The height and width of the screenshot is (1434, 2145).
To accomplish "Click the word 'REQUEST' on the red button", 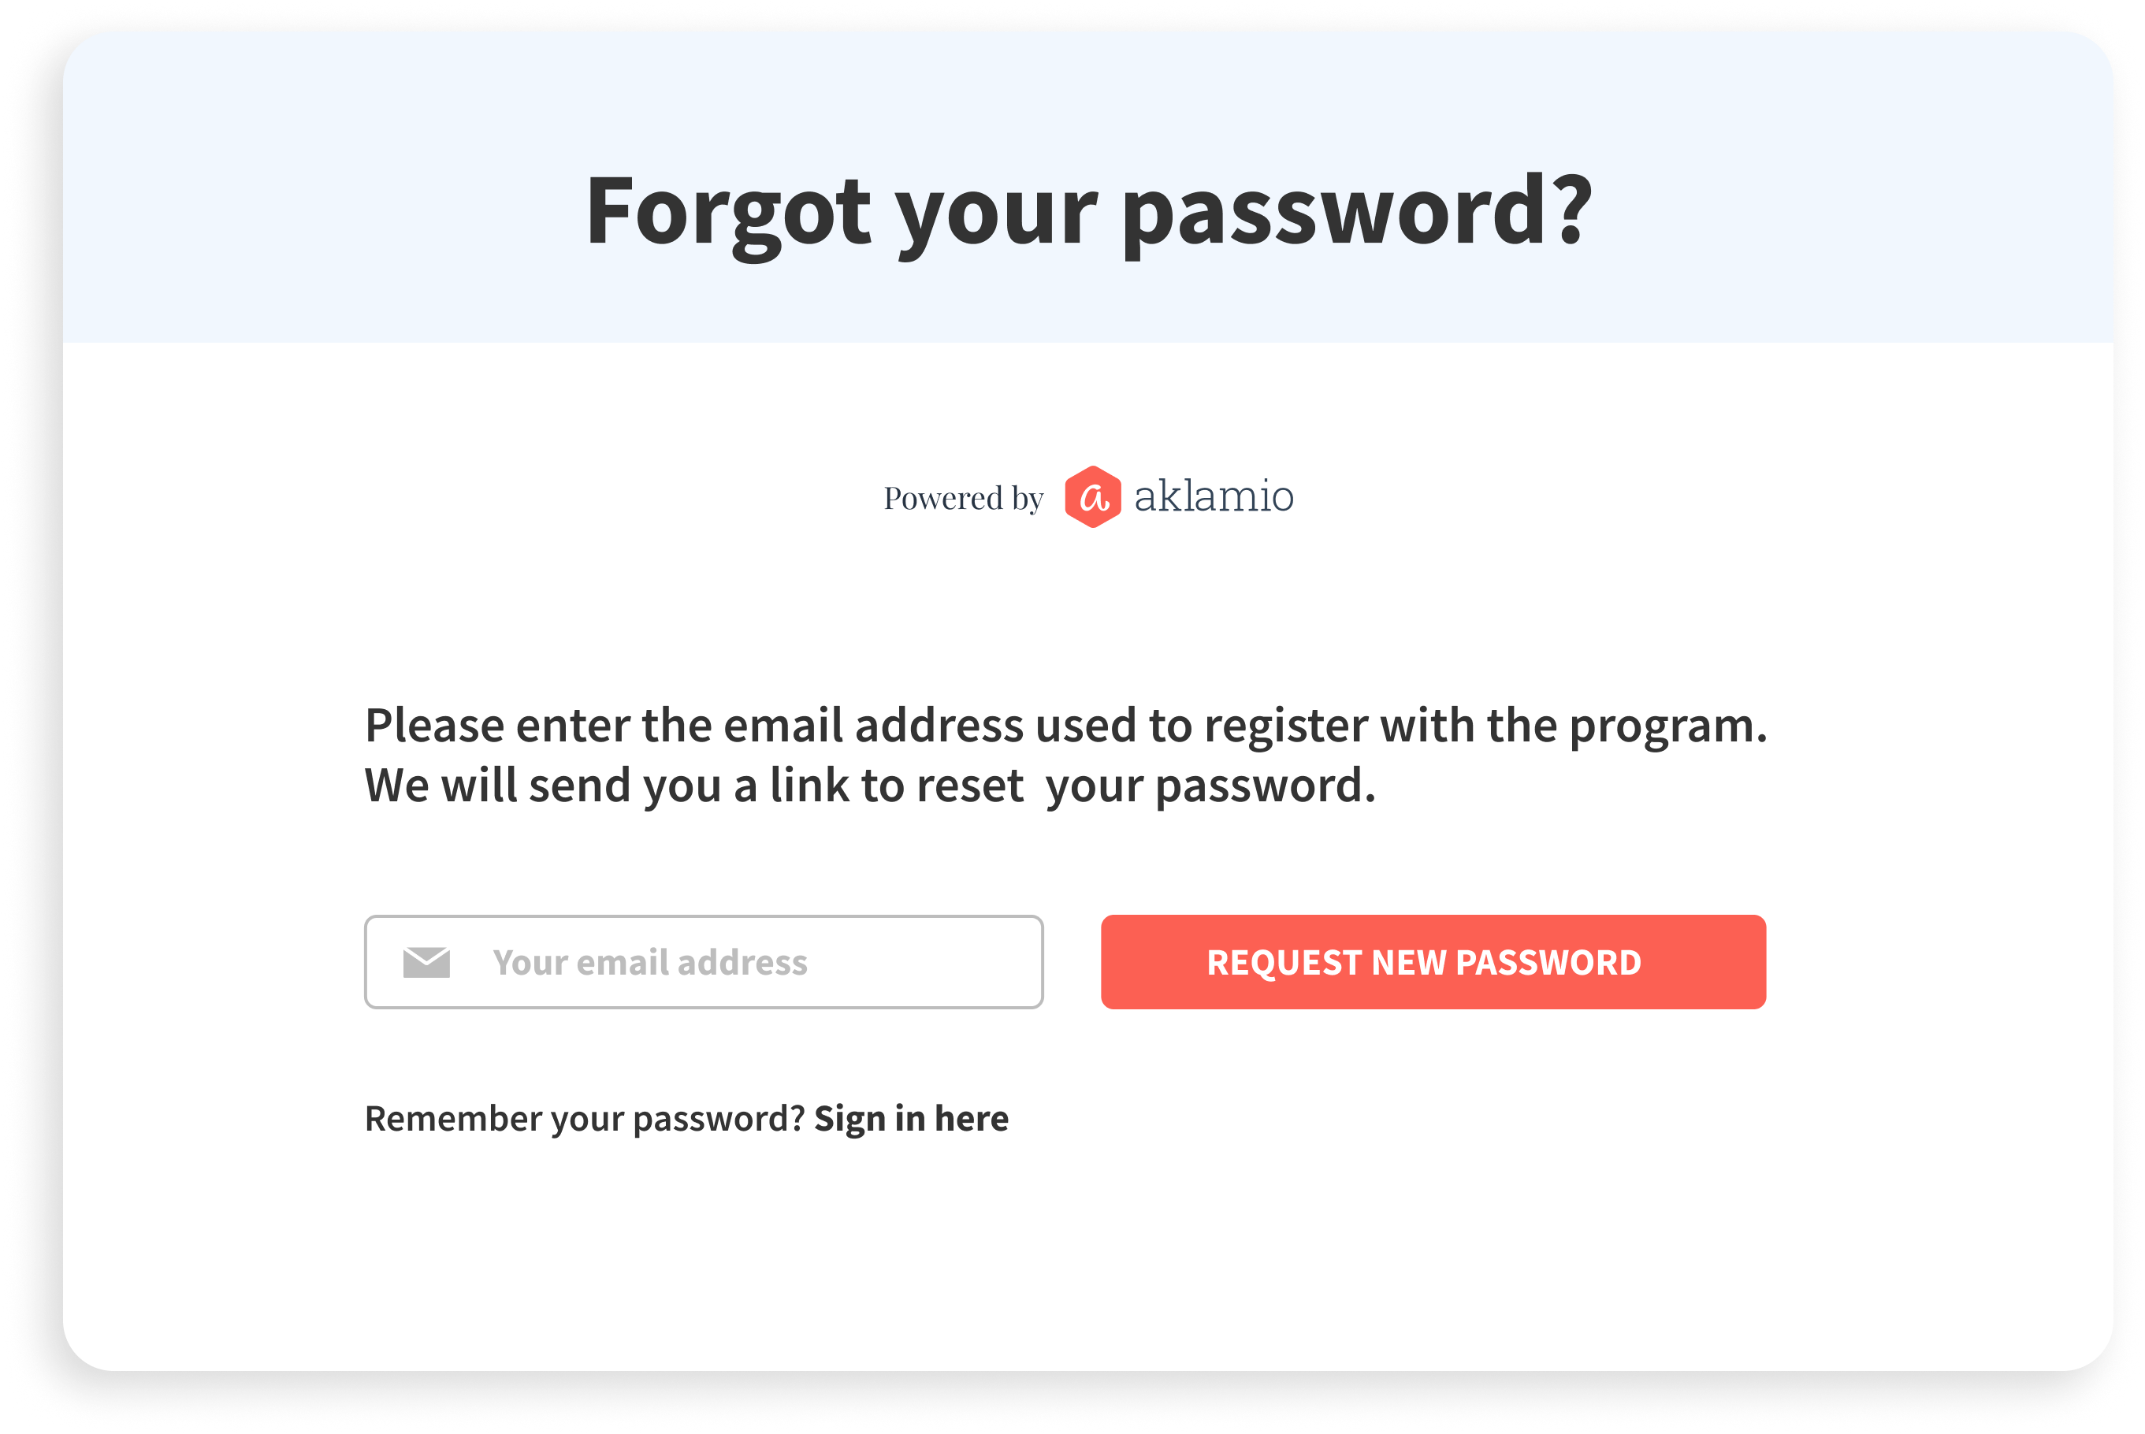I will [1284, 963].
